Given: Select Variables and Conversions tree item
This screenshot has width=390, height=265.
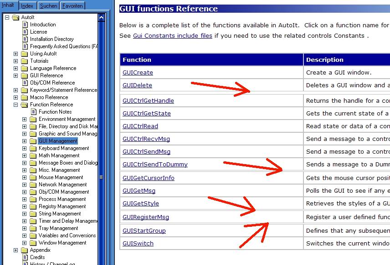Looking at the screenshot, I should 67,235.
